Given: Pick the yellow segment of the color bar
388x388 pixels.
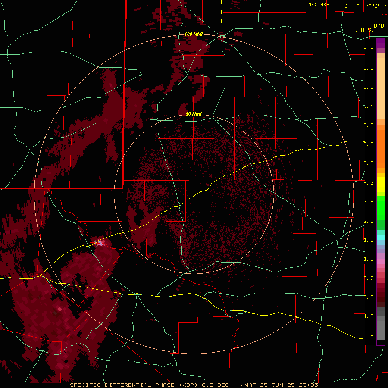Looking at the screenshot, I should pos(381,185).
